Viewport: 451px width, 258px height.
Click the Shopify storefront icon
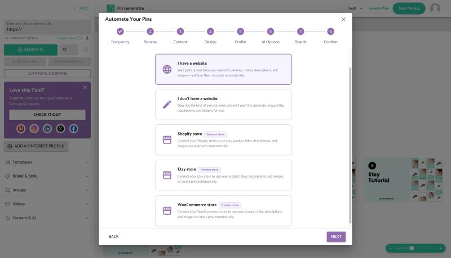pos(167,140)
